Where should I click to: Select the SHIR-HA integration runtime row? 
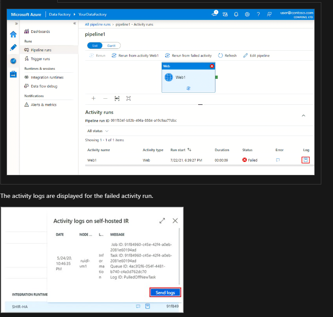[92, 307]
